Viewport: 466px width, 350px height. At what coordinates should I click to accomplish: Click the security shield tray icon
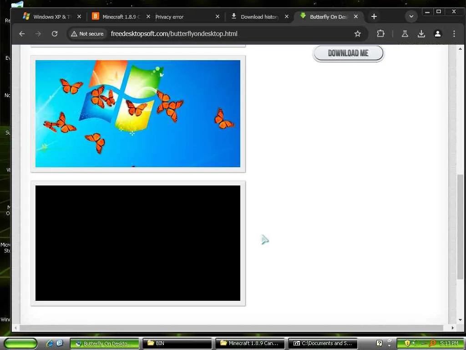point(407,344)
